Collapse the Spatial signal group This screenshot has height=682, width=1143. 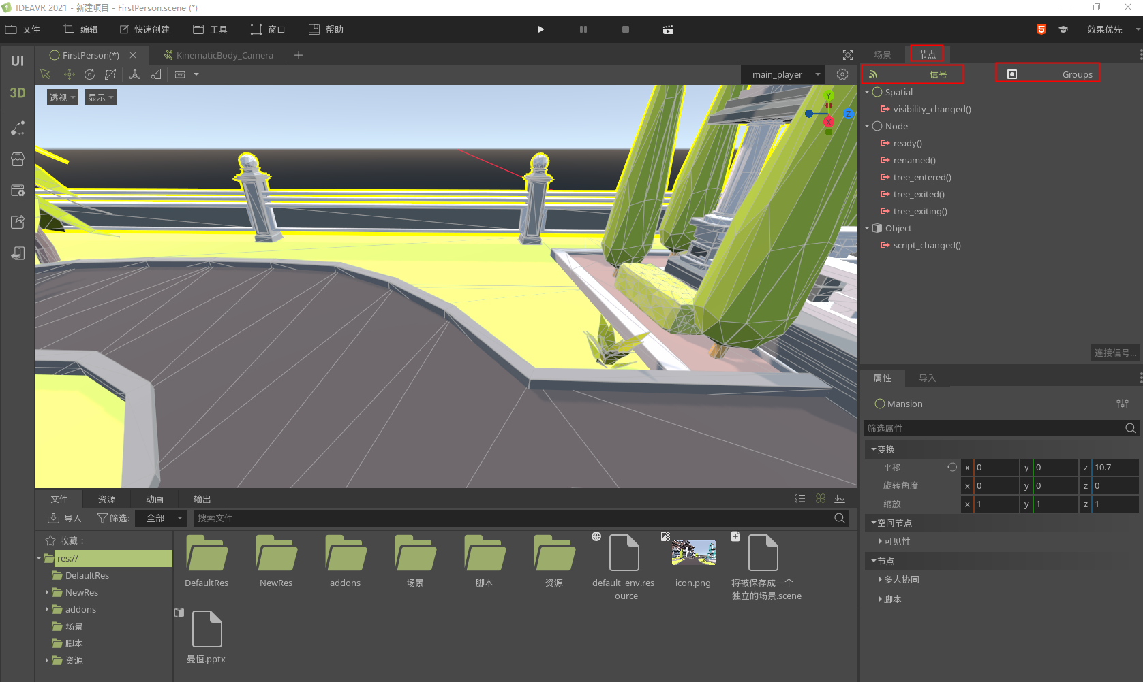click(x=867, y=92)
